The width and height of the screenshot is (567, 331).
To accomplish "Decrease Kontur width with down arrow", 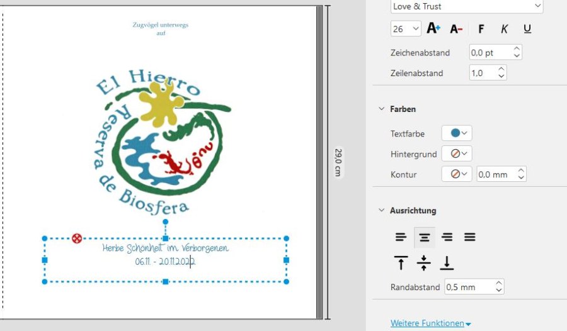I will [521, 177].
